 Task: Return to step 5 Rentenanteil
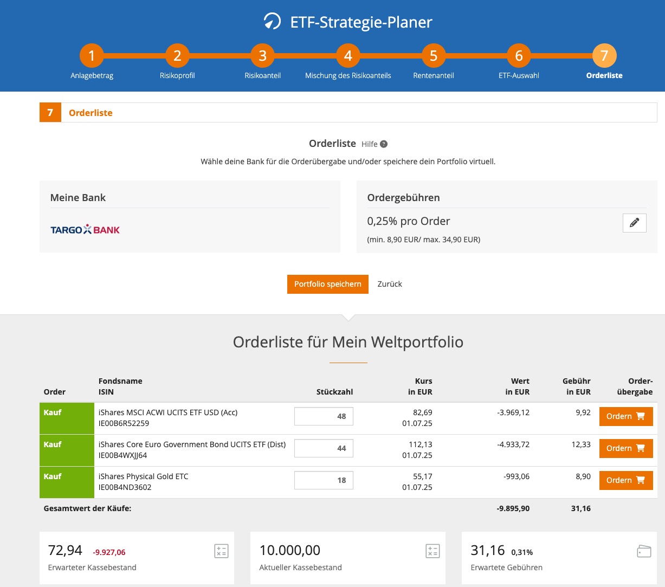point(434,56)
